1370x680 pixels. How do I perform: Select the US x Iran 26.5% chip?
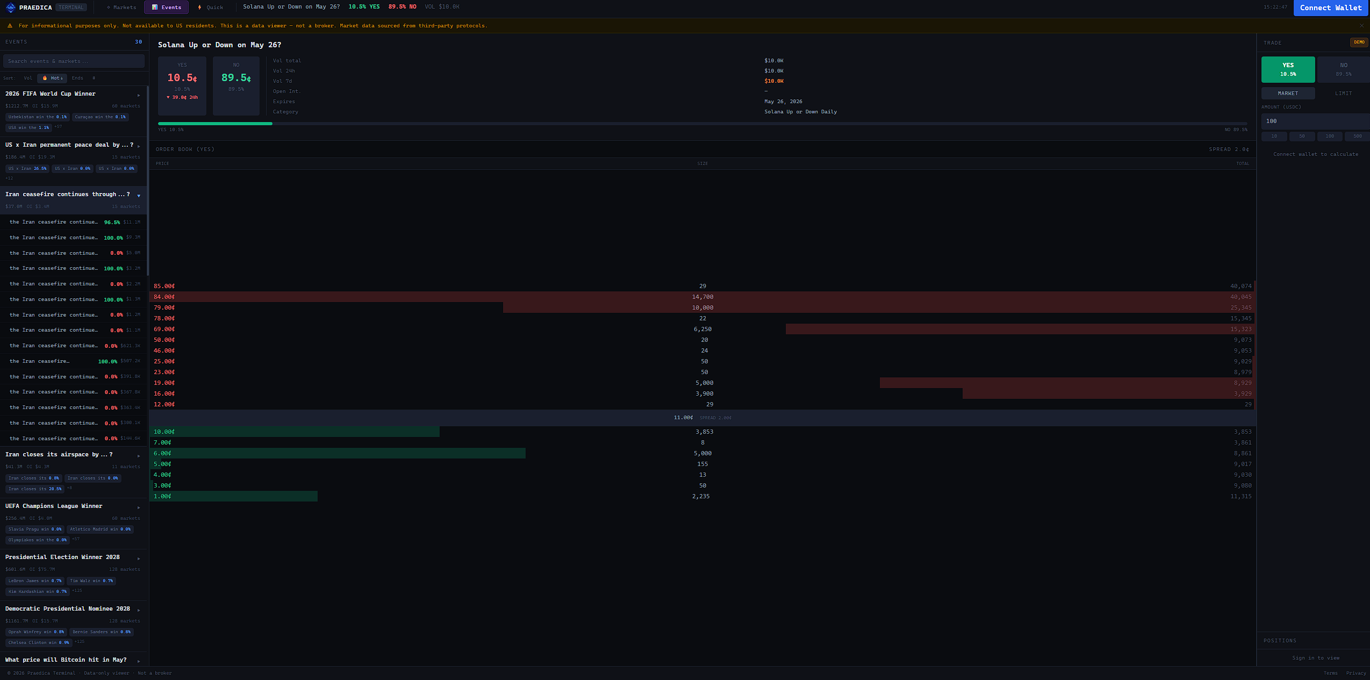coord(27,169)
